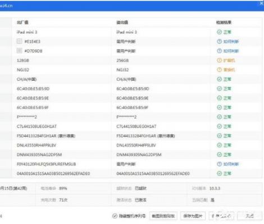Image resolution: width=264 pixels, height=224 pixels.
Task: Close the report window with the X
Action: 261,3
